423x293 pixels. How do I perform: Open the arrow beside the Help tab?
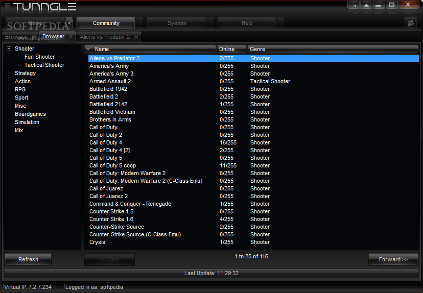281,23
